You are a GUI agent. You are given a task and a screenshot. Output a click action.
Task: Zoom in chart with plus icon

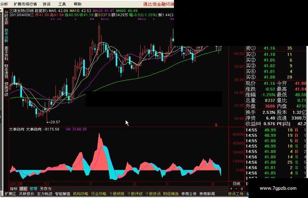click(x=231, y=189)
